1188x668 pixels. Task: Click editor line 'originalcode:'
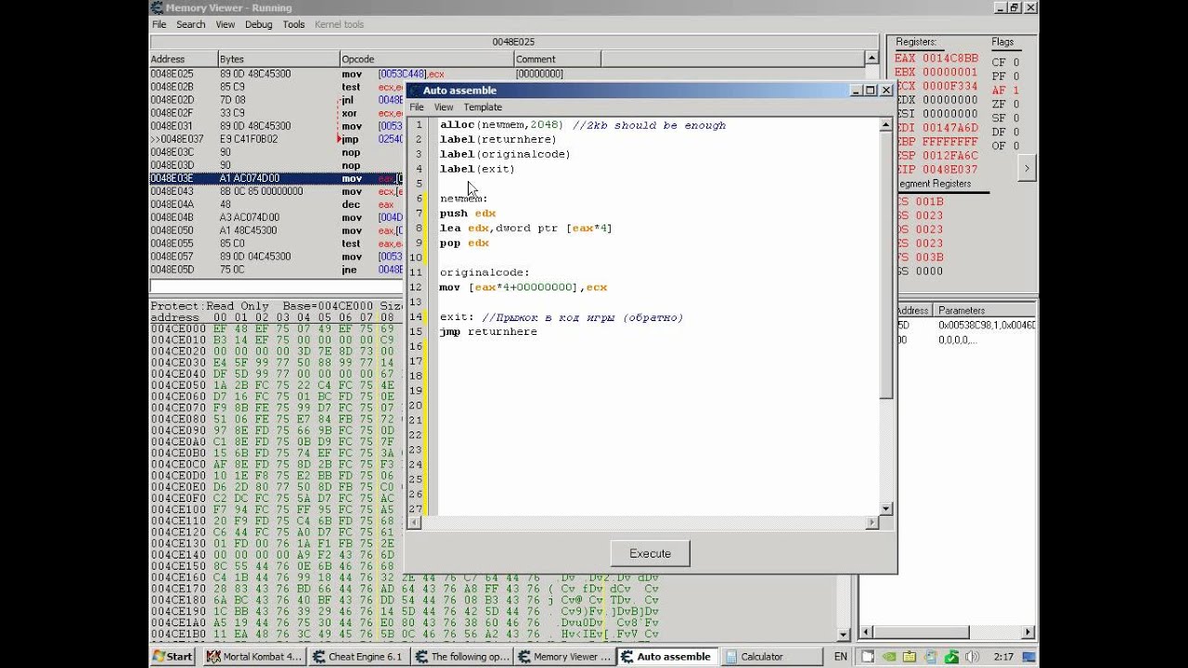[x=484, y=272]
